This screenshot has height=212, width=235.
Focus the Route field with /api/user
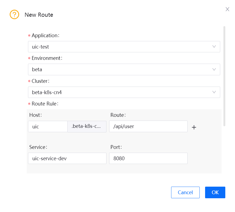(148, 126)
